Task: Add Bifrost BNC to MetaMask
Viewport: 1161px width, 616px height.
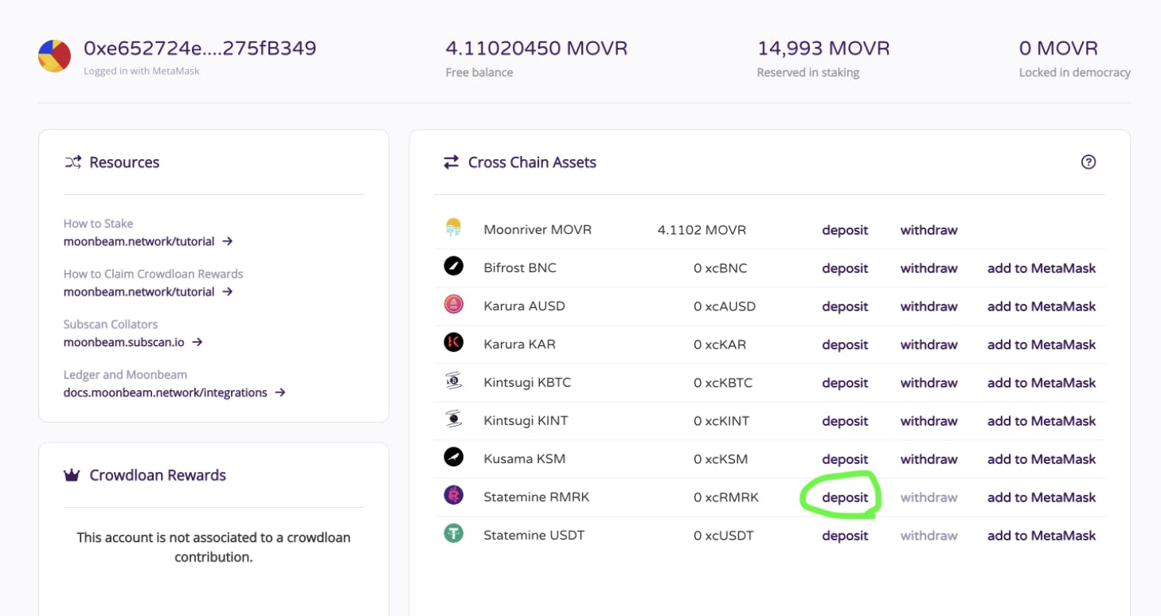Action: click(x=1042, y=268)
